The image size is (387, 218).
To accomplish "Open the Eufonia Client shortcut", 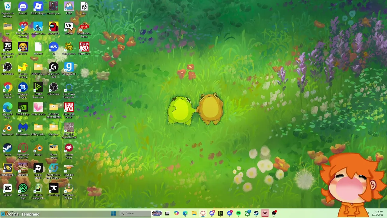I will [x=69, y=151].
